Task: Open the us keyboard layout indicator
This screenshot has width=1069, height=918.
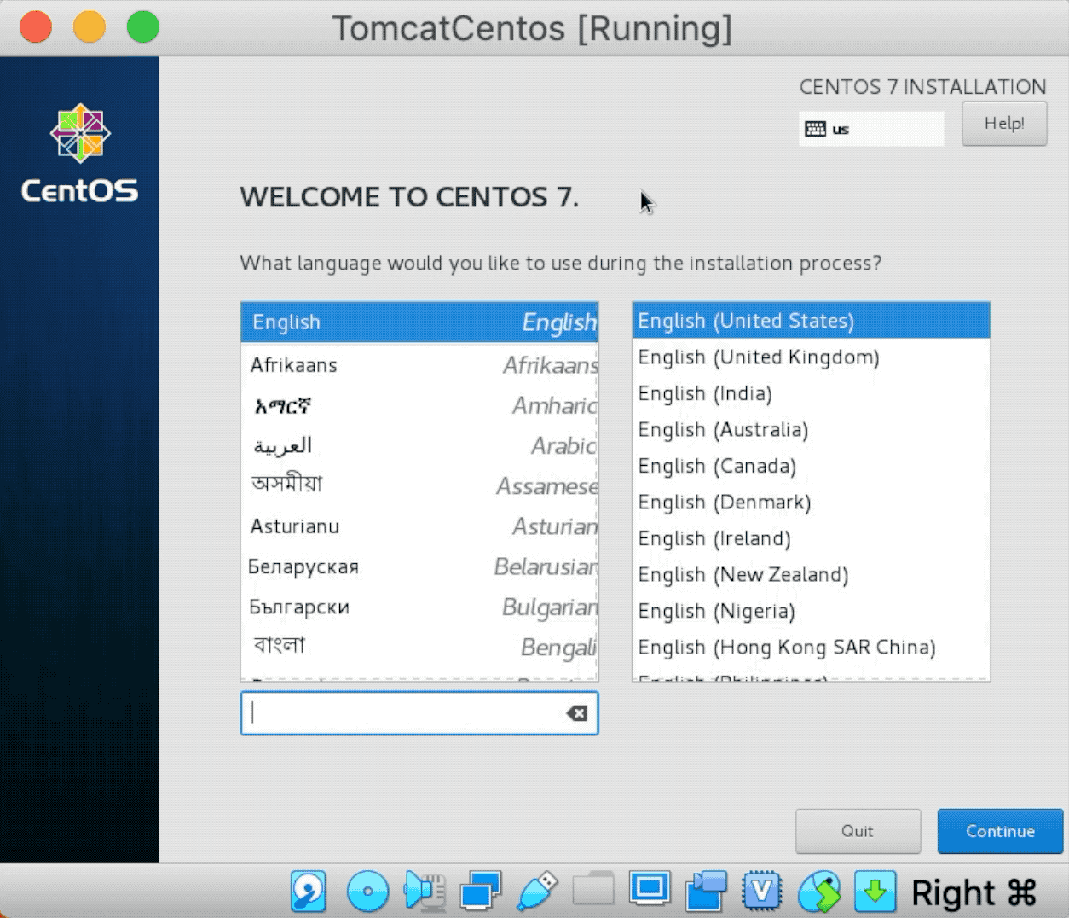Action: pyautogui.click(x=871, y=129)
